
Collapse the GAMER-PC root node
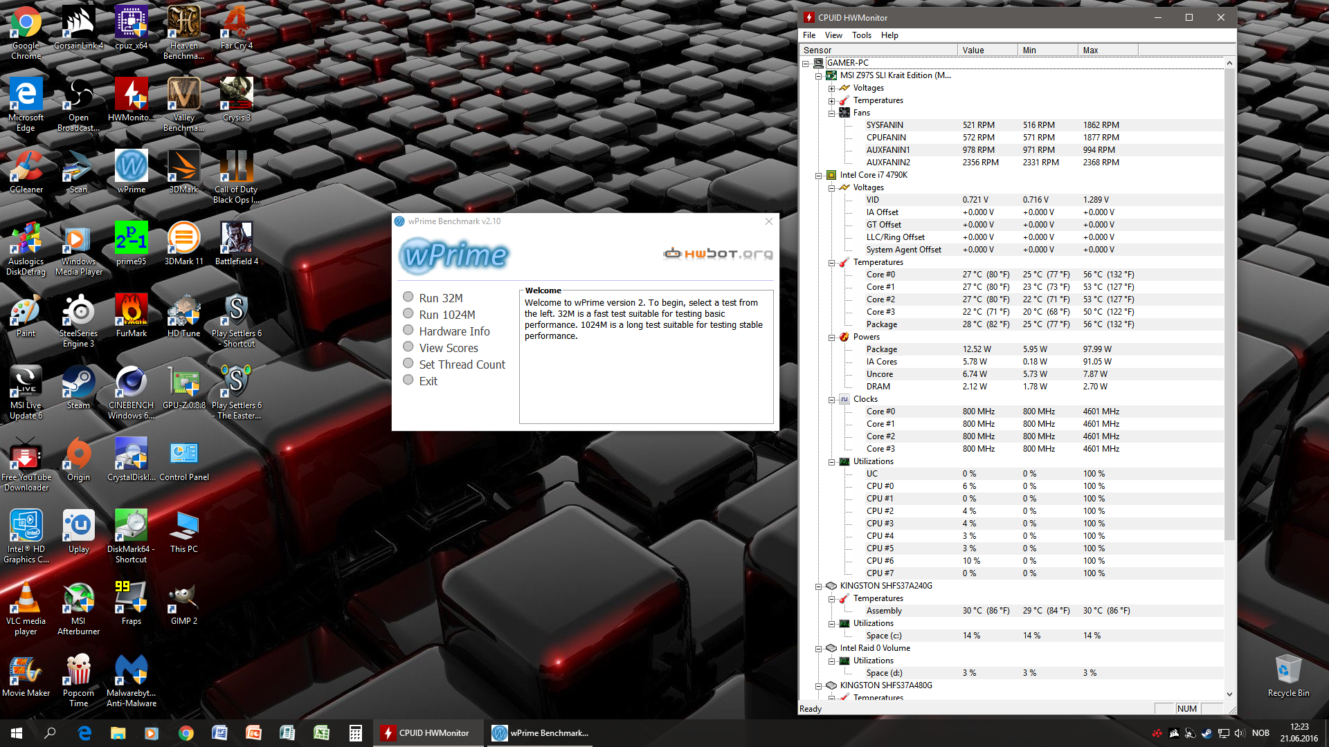806,63
